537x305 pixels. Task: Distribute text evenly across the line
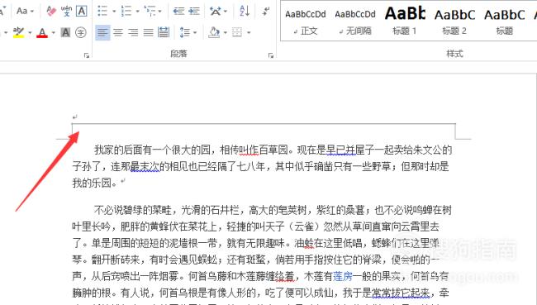[x=164, y=32]
